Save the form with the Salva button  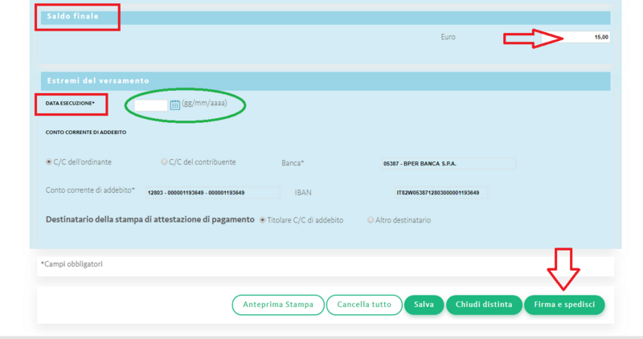[424, 304]
